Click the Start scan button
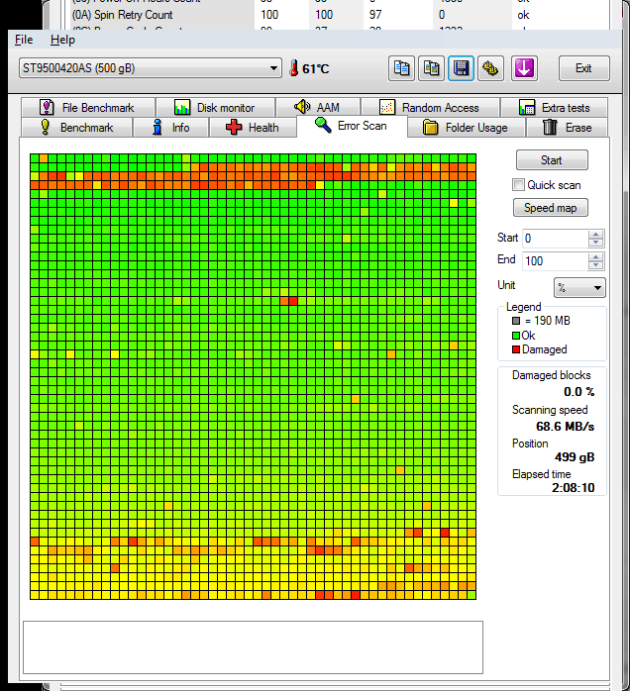Screen dimensions: 630x691 (552, 160)
